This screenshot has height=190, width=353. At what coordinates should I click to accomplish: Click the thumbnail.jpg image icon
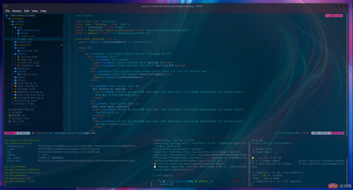(x=18, y=65)
